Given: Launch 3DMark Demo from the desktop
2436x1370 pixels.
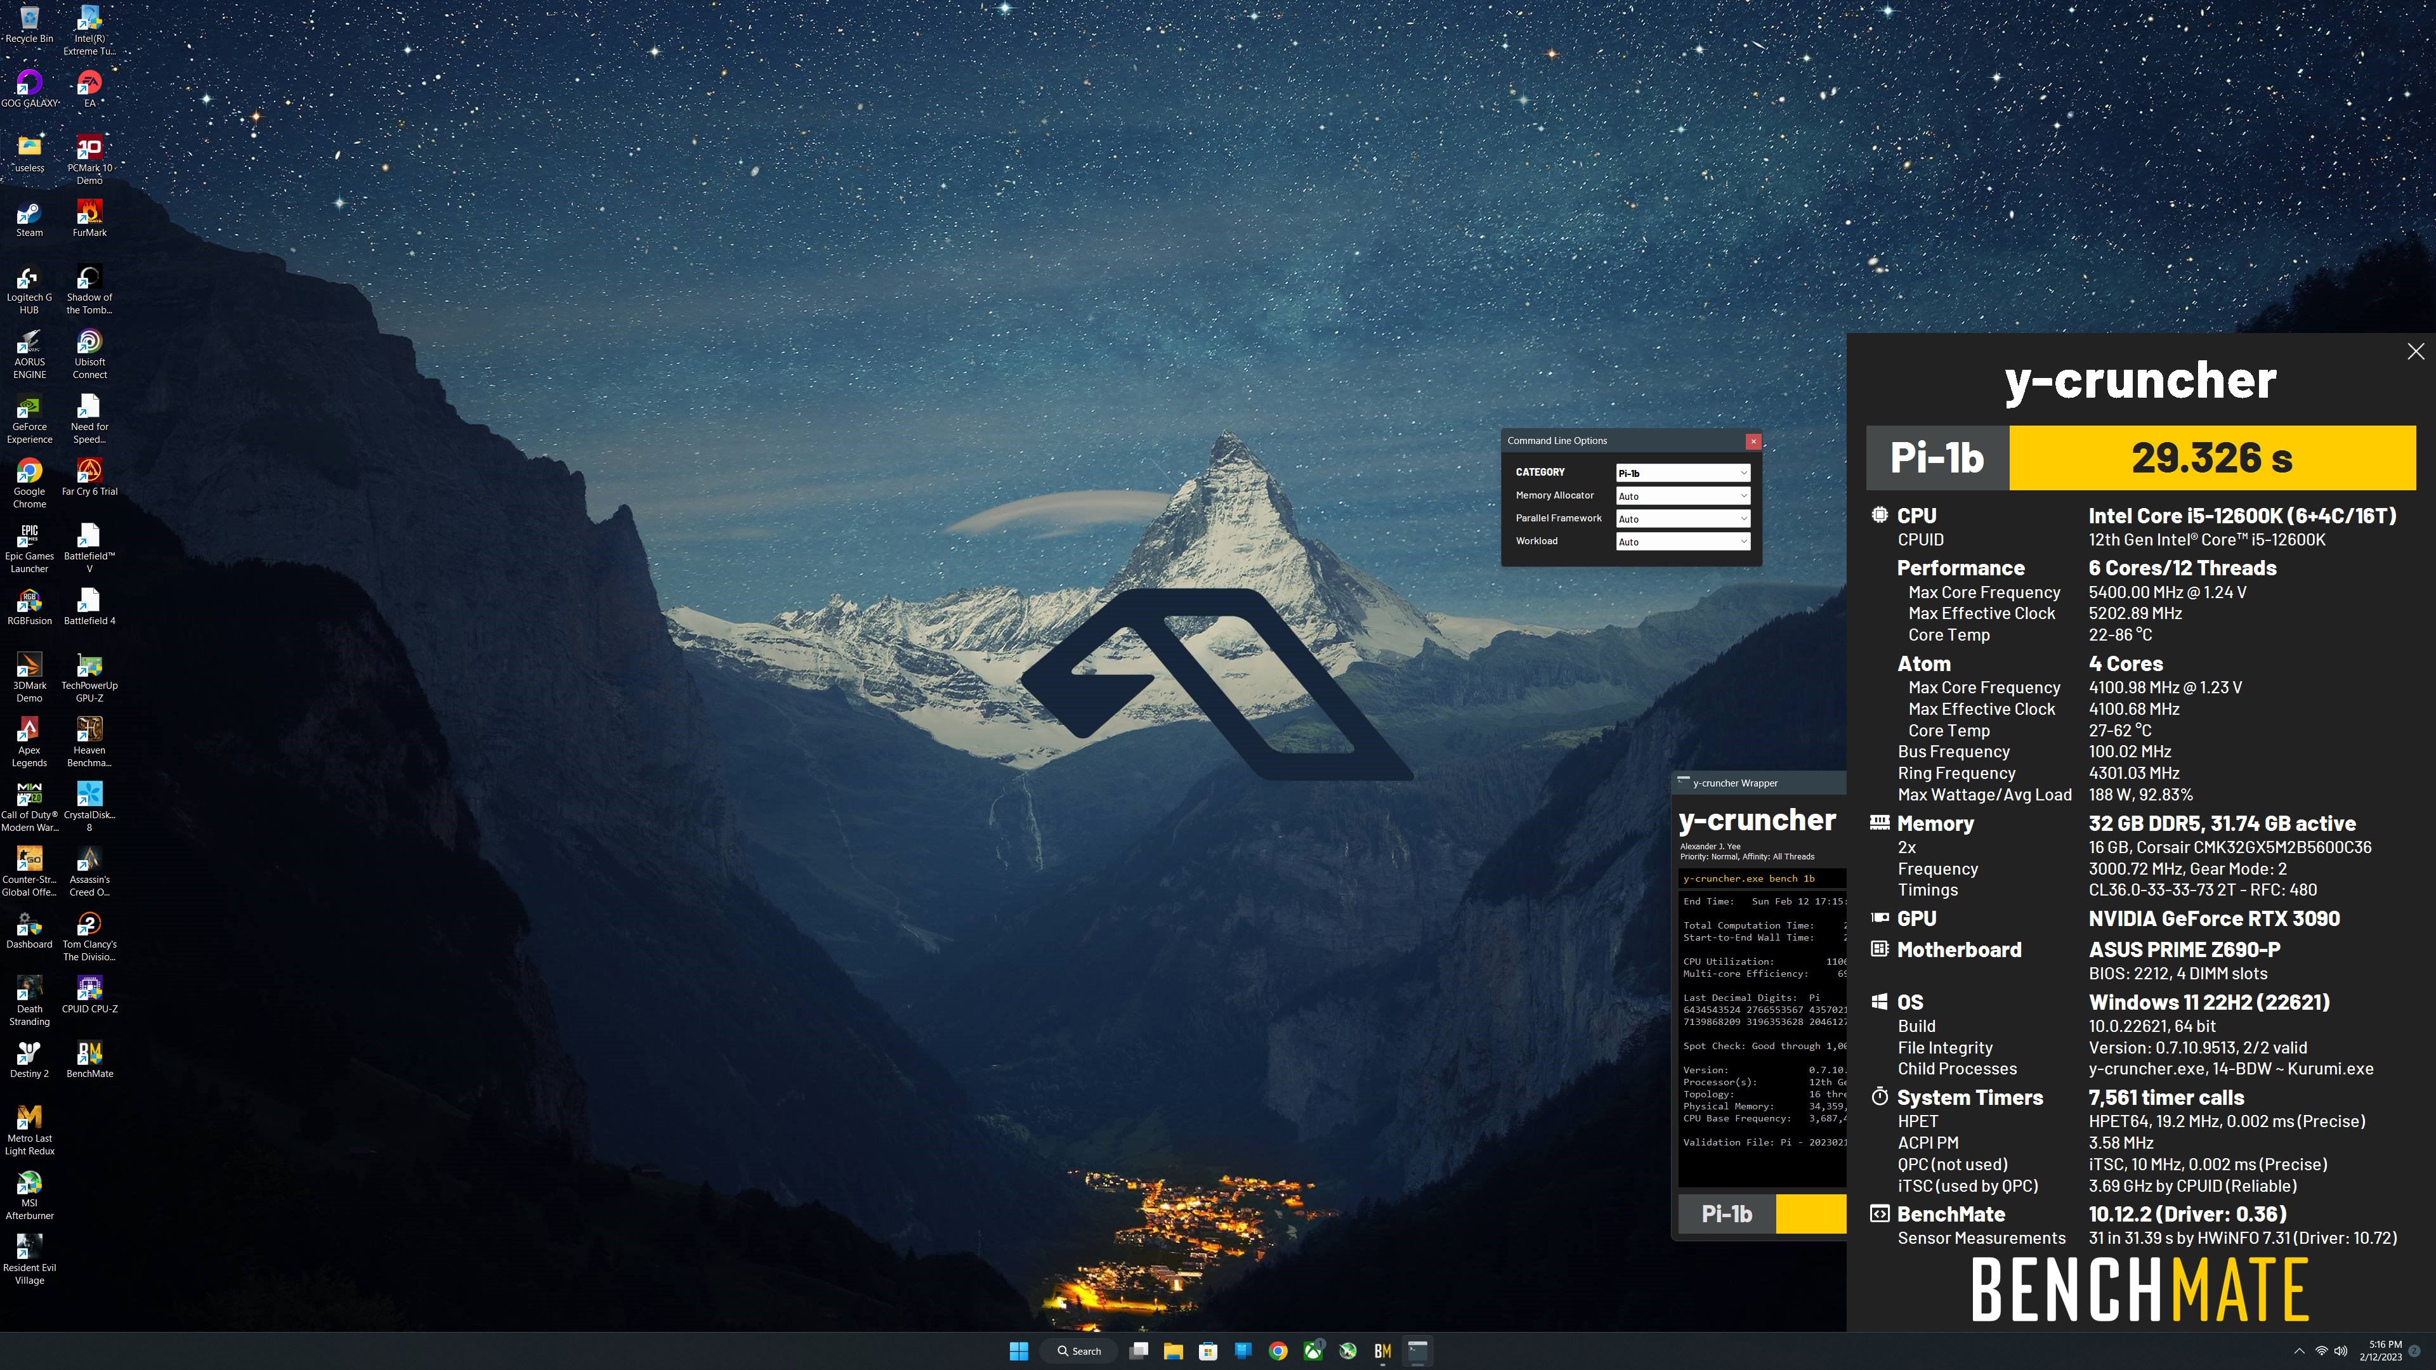Looking at the screenshot, I should [29, 678].
